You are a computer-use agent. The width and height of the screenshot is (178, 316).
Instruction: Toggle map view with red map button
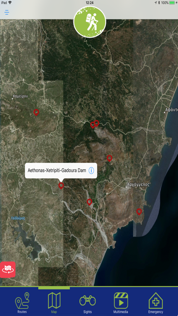click(x=7, y=269)
